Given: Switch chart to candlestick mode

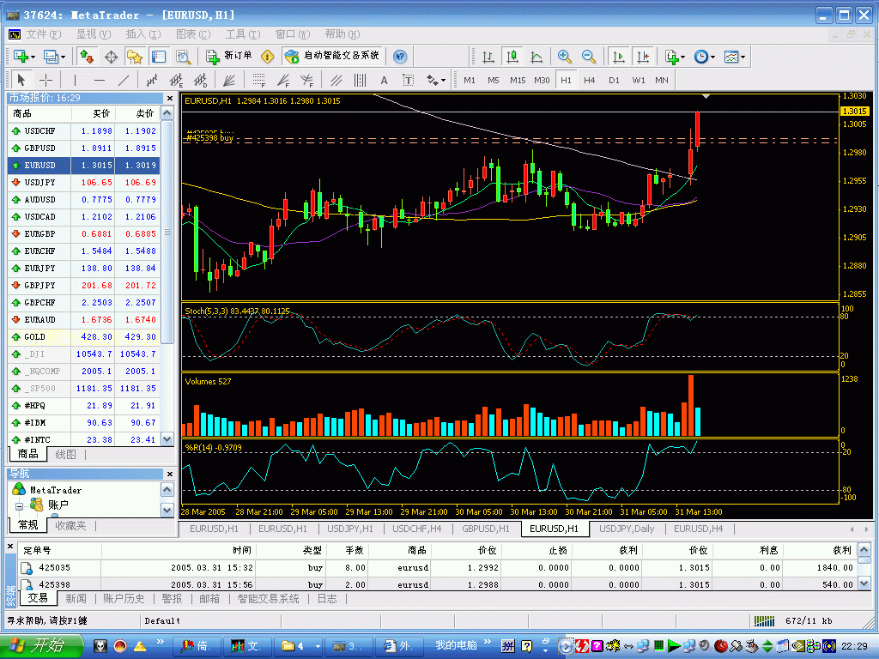Looking at the screenshot, I should coord(512,57).
